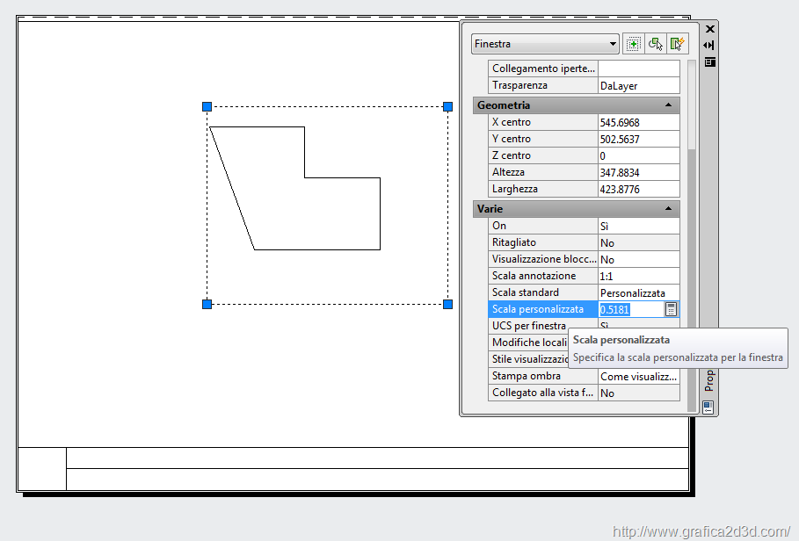The image size is (799, 541).
Task: Click the Trasparenza DaLayer value
Action: coord(637,85)
